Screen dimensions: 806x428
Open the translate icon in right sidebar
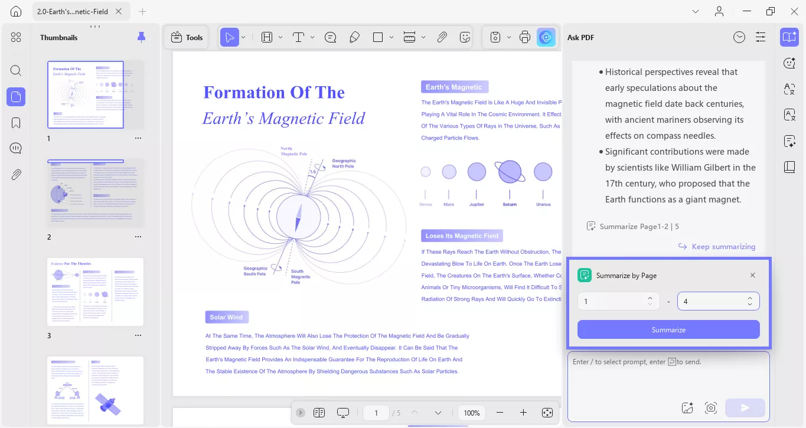pyautogui.click(x=789, y=89)
